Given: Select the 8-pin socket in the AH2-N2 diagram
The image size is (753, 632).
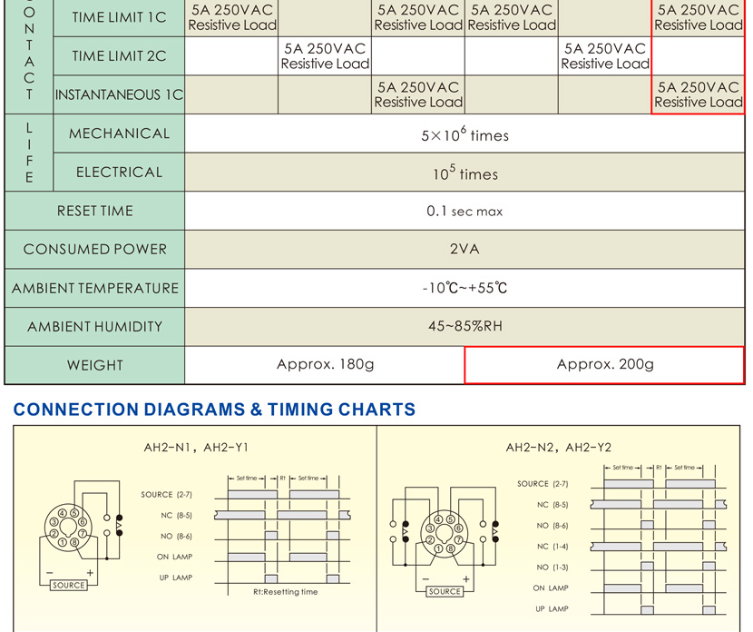Looking at the screenshot, I should 444,534.
